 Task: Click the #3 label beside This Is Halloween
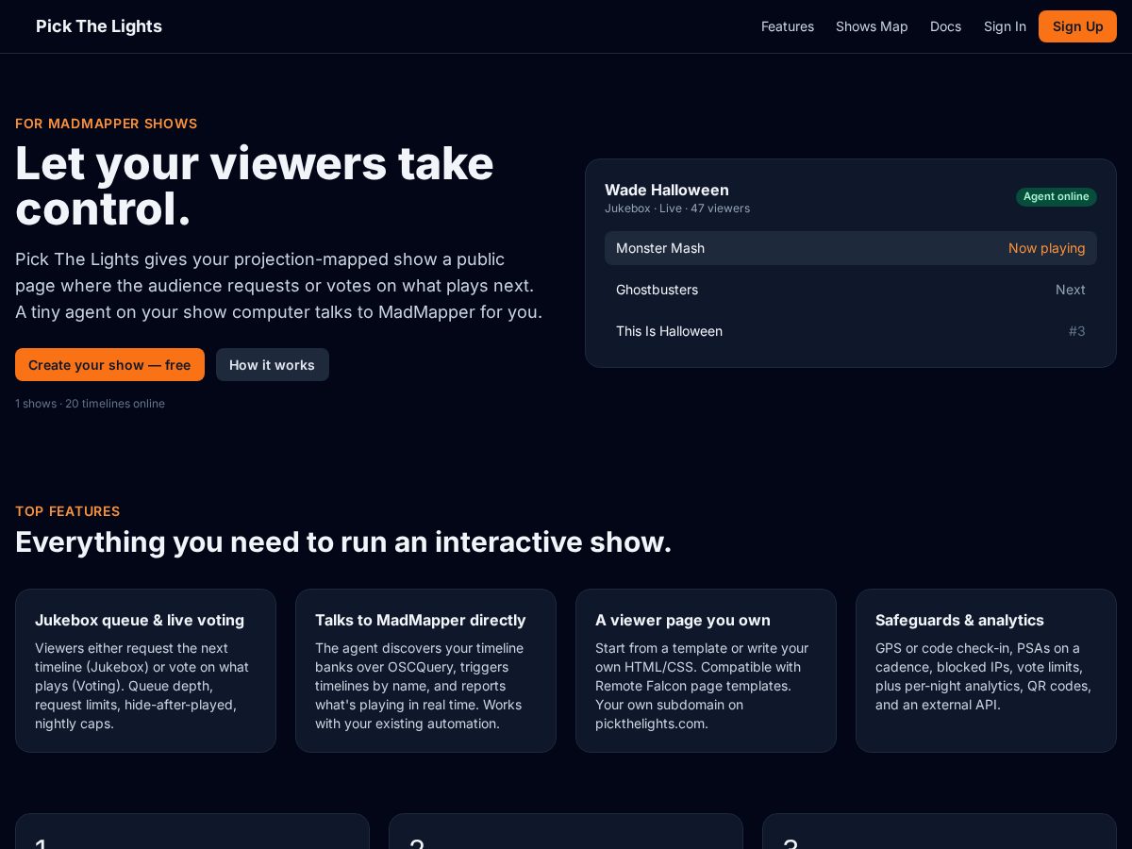(x=1077, y=331)
